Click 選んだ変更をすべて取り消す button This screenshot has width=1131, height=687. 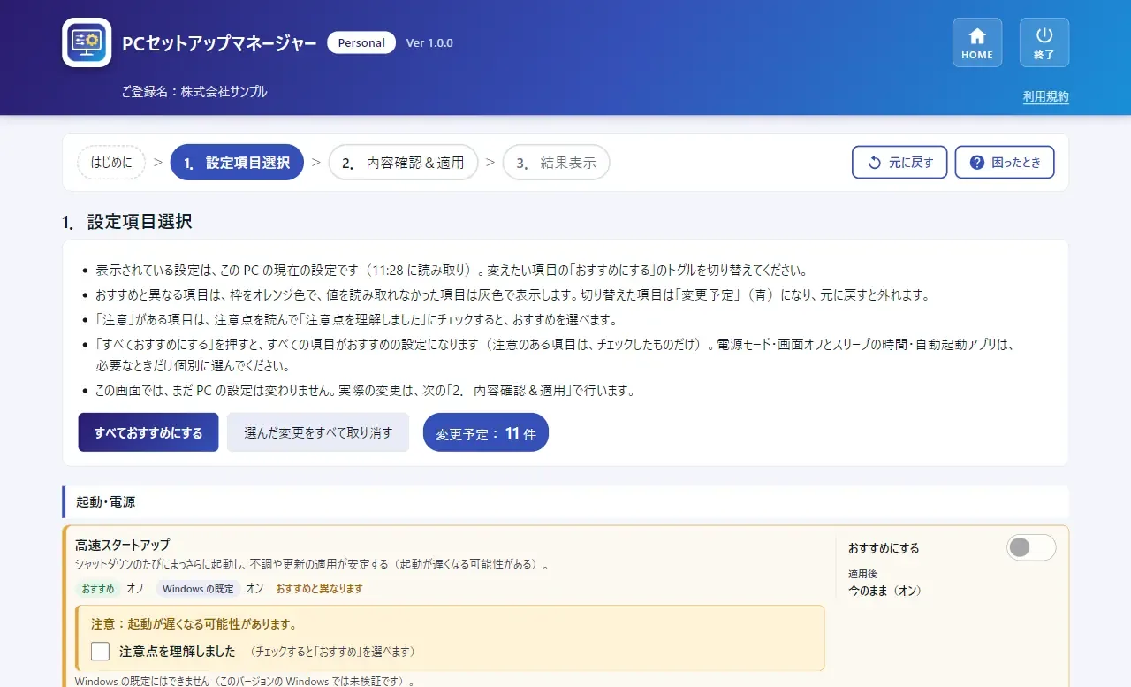click(x=318, y=432)
